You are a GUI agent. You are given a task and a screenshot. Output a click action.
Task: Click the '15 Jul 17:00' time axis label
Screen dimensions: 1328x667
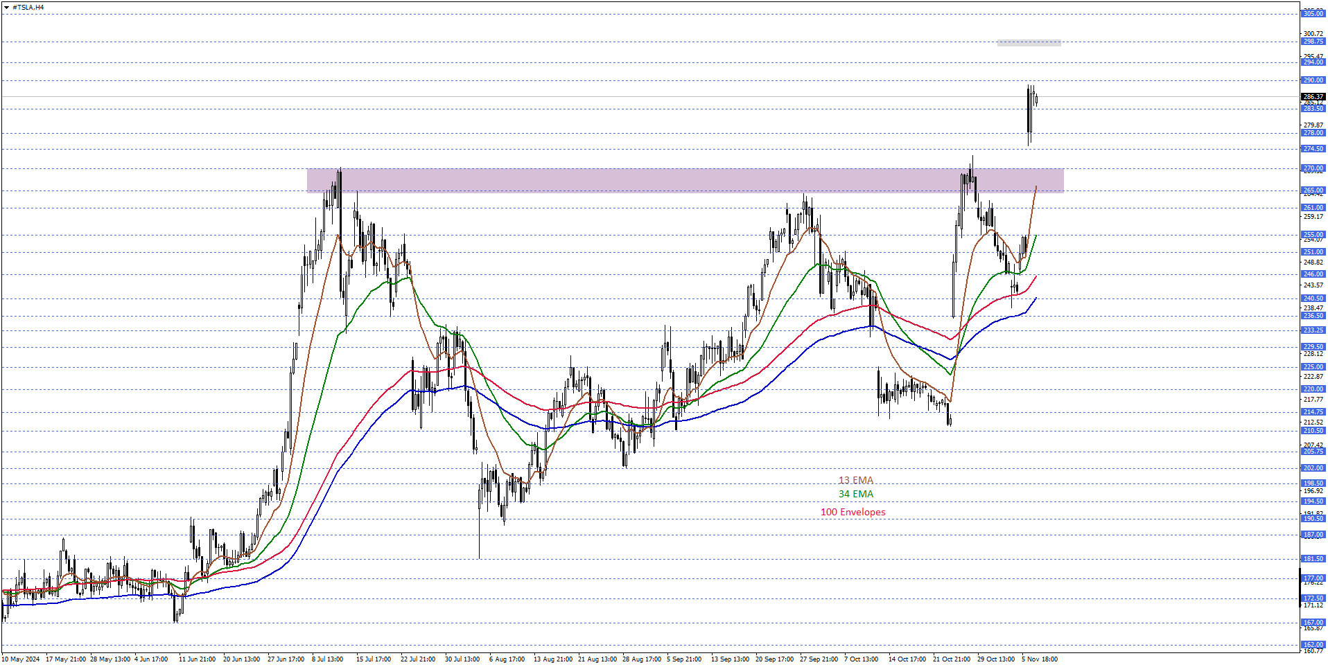pyautogui.click(x=374, y=659)
